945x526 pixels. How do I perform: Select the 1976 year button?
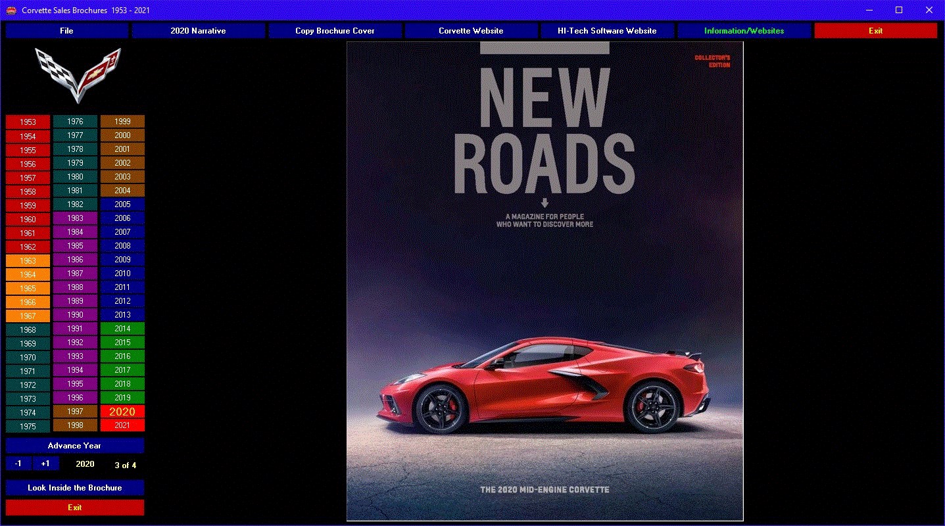(x=75, y=122)
